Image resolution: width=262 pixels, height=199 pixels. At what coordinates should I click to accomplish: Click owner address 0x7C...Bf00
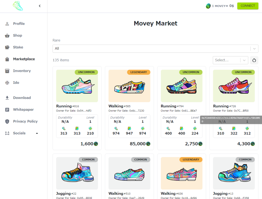241,111
